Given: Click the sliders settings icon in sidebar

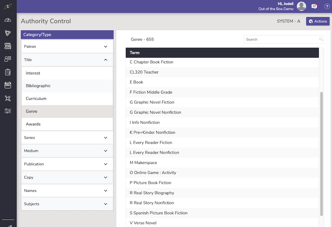Looking at the screenshot, I should tap(8, 111).
